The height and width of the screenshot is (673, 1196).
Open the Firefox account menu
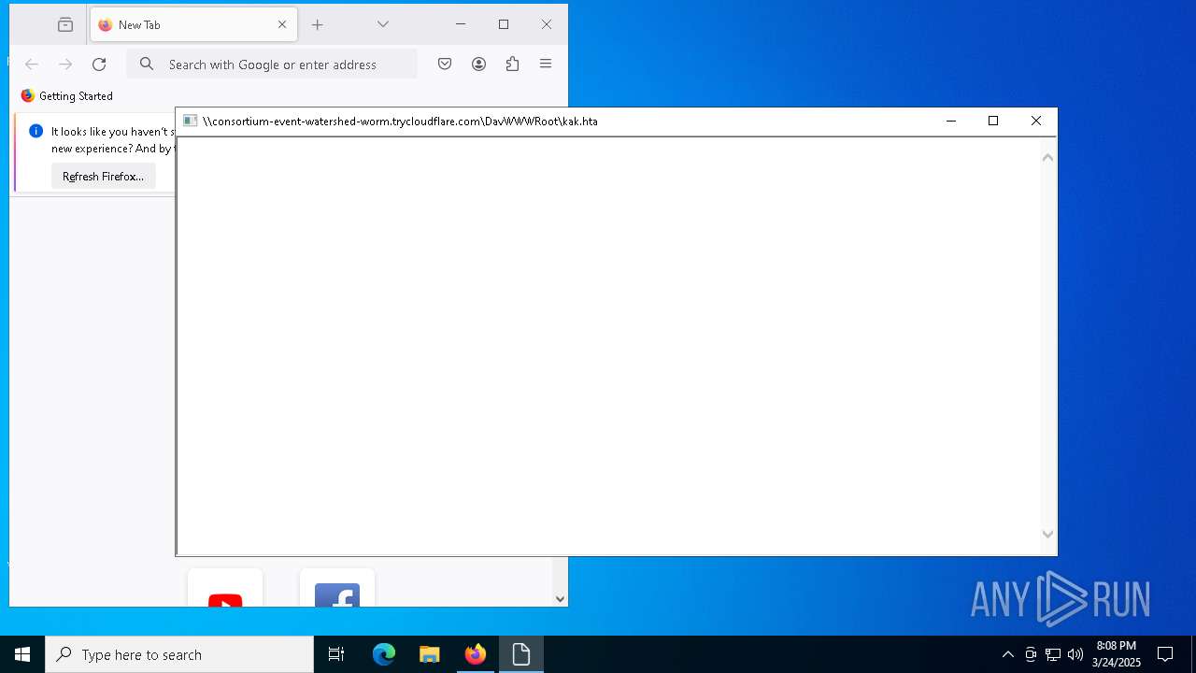click(x=478, y=64)
